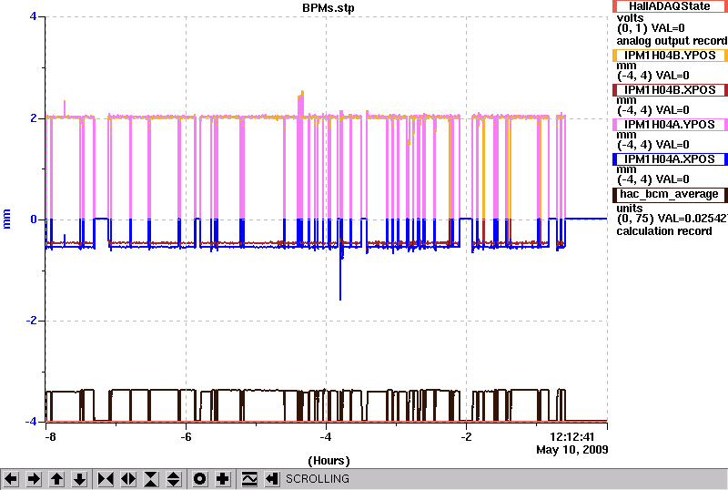Click the SCROLLING status label

pos(317,479)
